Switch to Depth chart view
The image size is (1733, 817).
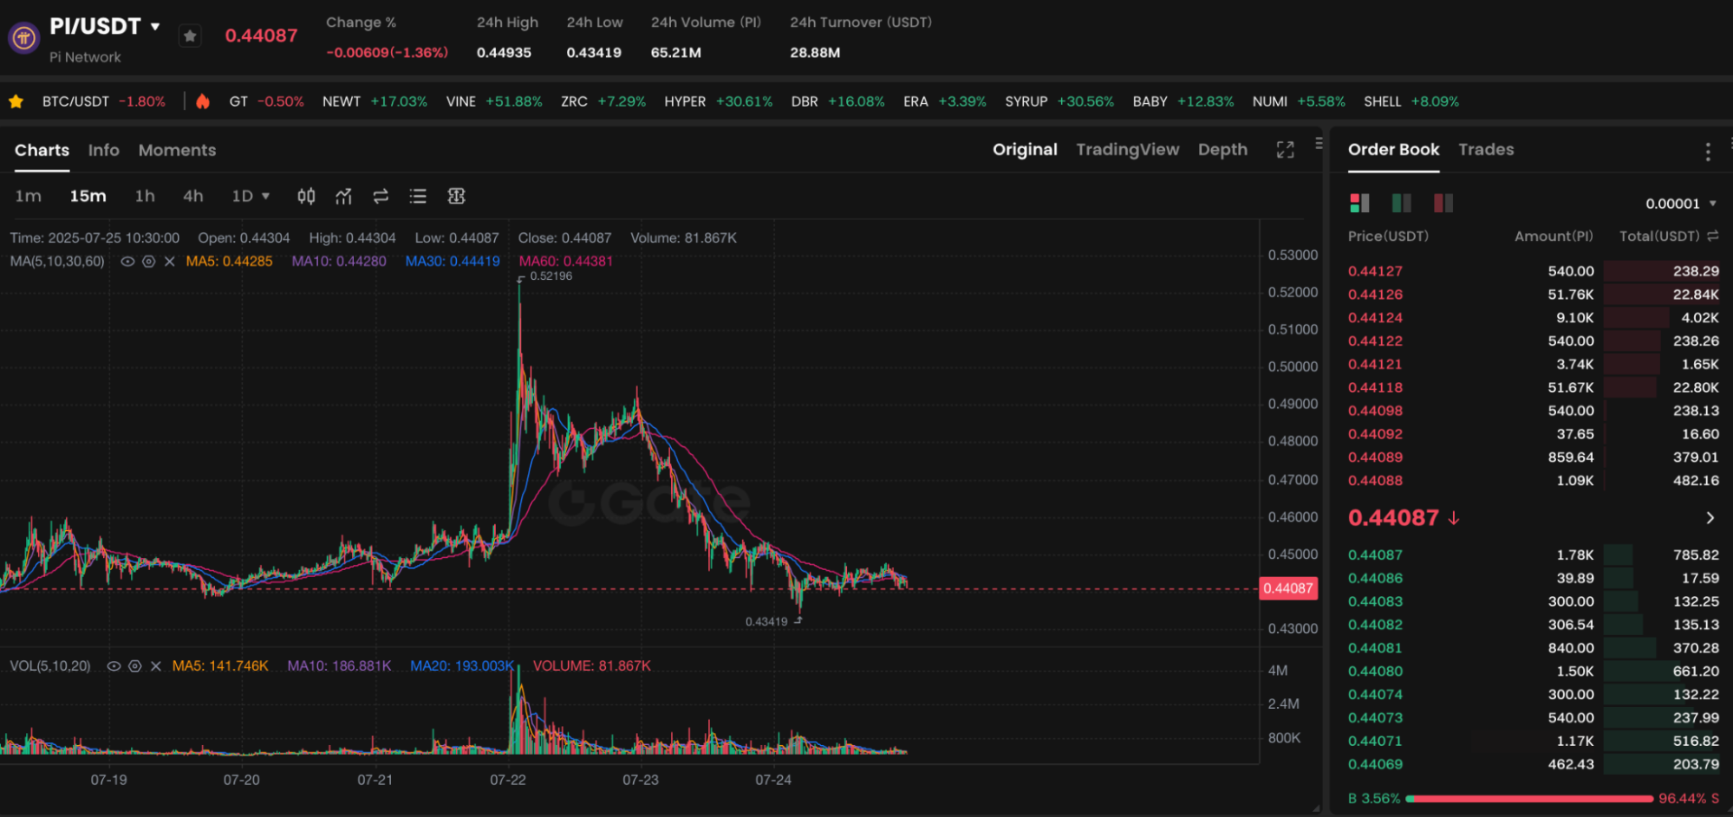click(x=1222, y=149)
